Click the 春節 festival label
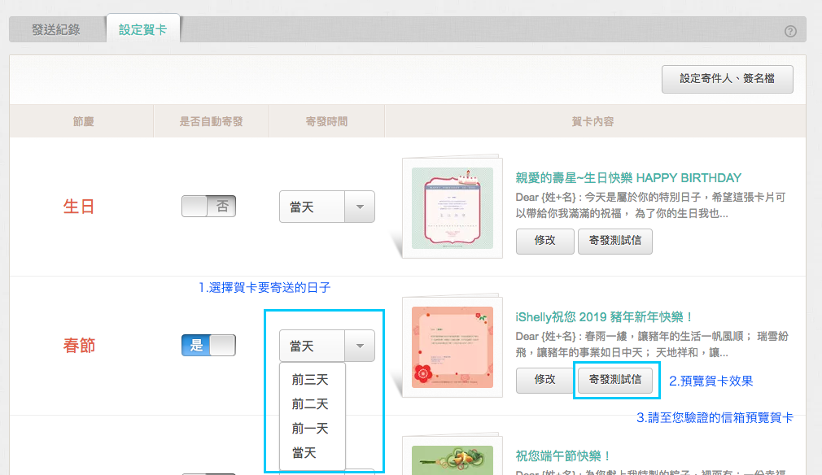Image resolution: width=822 pixels, height=475 pixels. [x=79, y=346]
